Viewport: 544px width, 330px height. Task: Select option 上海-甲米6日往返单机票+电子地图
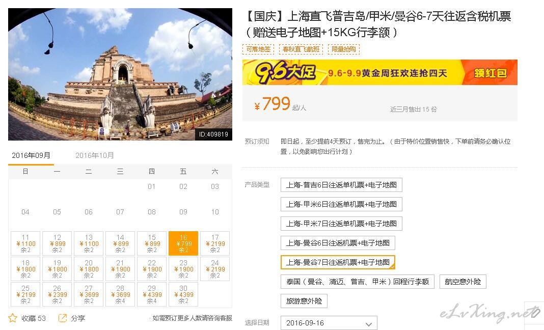tap(341, 204)
